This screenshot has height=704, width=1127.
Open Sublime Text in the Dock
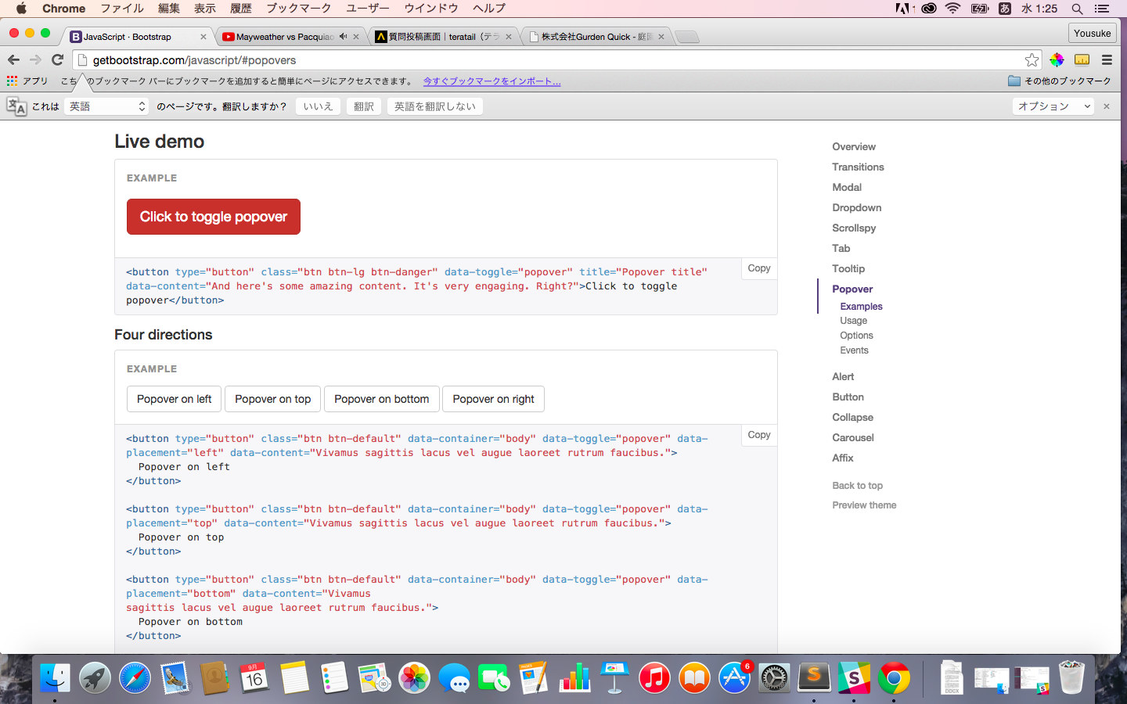(x=814, y=678)
